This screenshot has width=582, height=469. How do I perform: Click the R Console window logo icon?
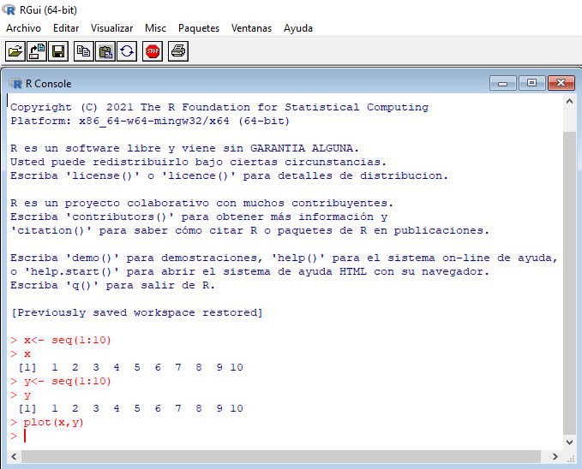point(15,83)
